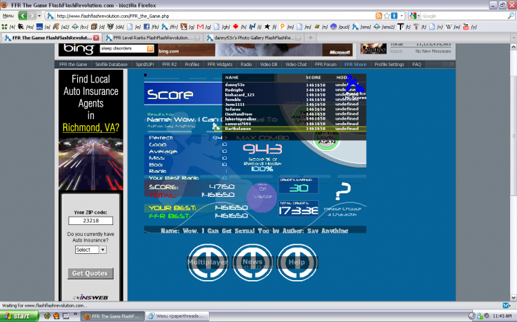This screenshot has width=517, height=322.
Task: Open the /a2/ bookmark
Action: pyautogui.click(x=61, y=27)
